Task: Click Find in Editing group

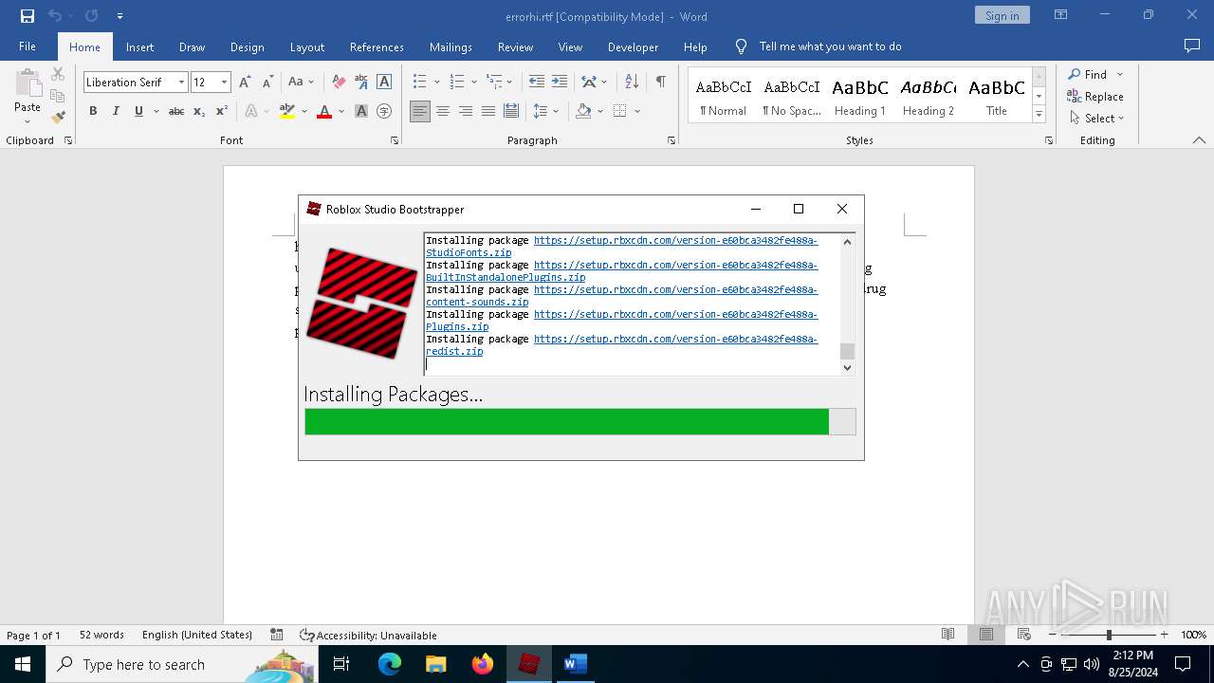Action: (1088, 74)
